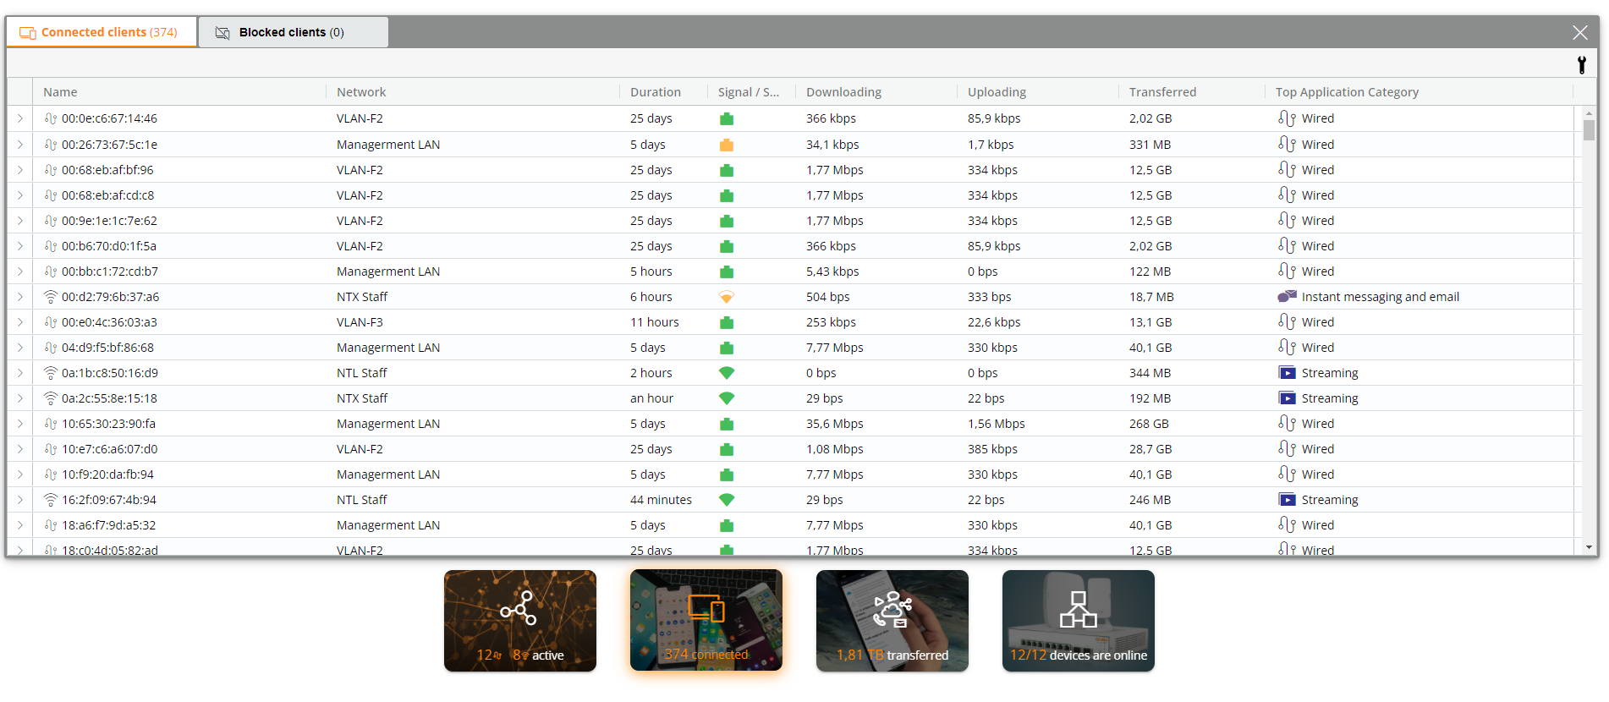Expand the row for client 00:0e:c6:67:14:46
The image size is (1609, 702).
[20, 118]
